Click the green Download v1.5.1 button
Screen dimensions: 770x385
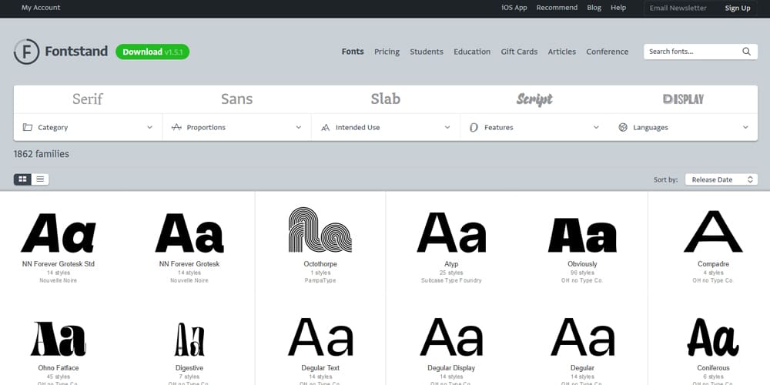tap(152, 52)
